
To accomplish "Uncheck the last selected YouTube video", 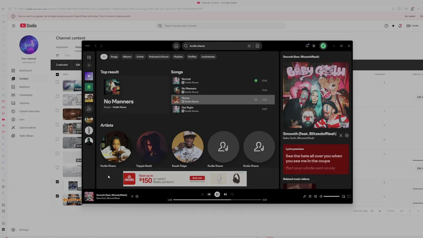I will pos(57,196).
